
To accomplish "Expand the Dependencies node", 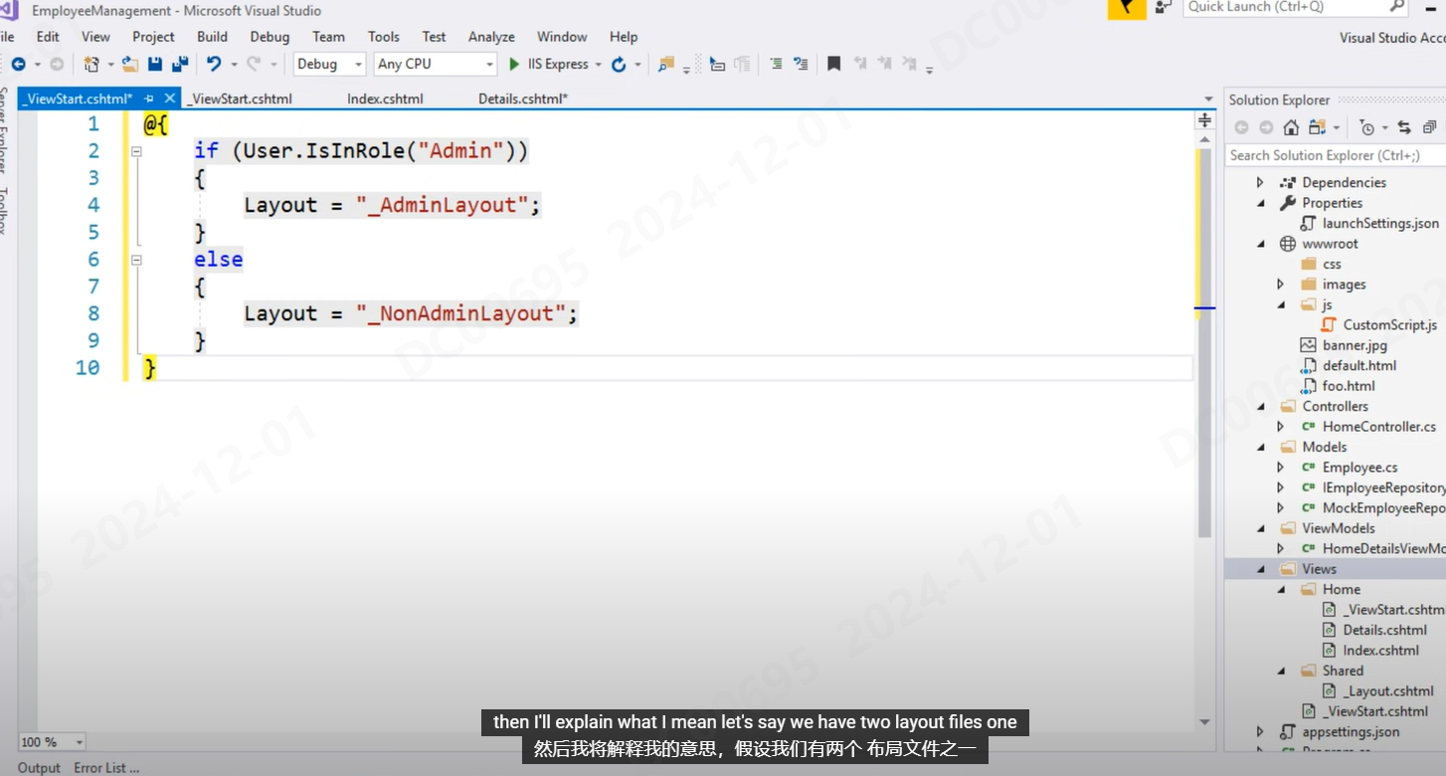I will pos(1260,182).
